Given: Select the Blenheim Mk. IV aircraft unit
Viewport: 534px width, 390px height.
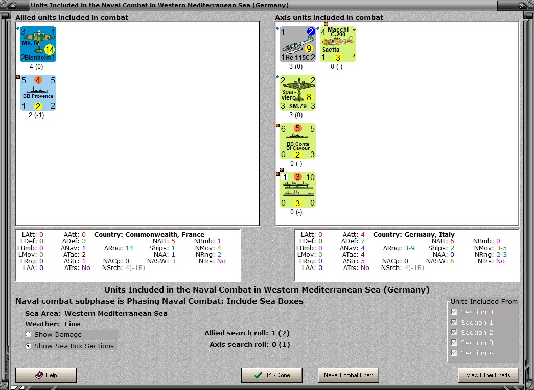Looking at the screenshot, I should 38,44.
